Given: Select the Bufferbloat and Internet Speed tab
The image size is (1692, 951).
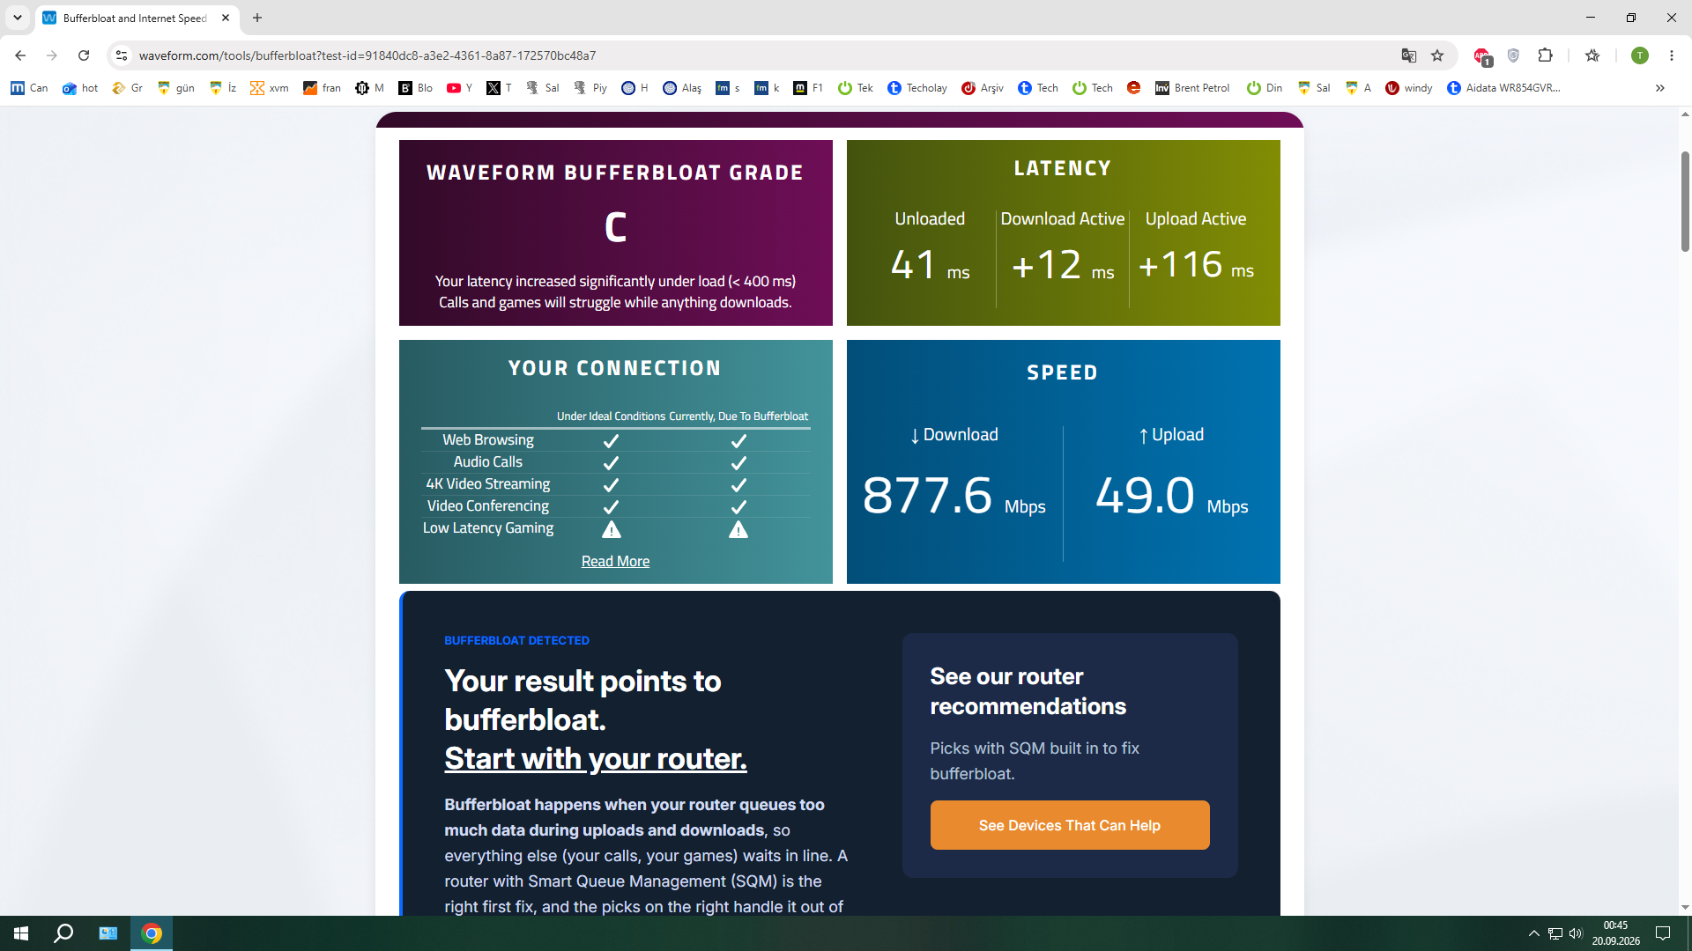Looking at the screenshot, I should (136, 18).
